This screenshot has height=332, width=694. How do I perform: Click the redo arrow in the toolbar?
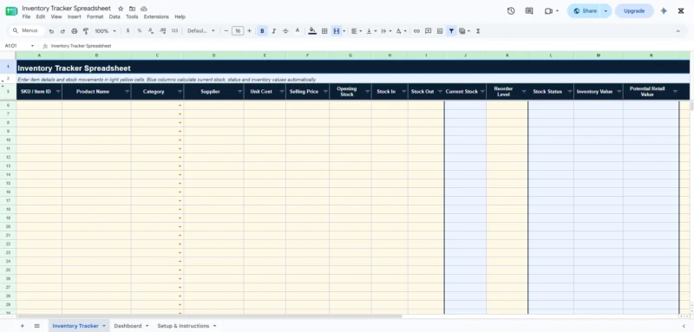[62, 31]
